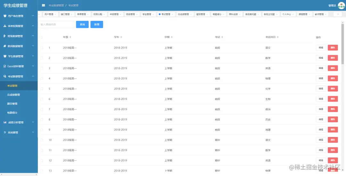
Task: Close the 考试管理 tab with its x
Action: [x=172, y=14]
